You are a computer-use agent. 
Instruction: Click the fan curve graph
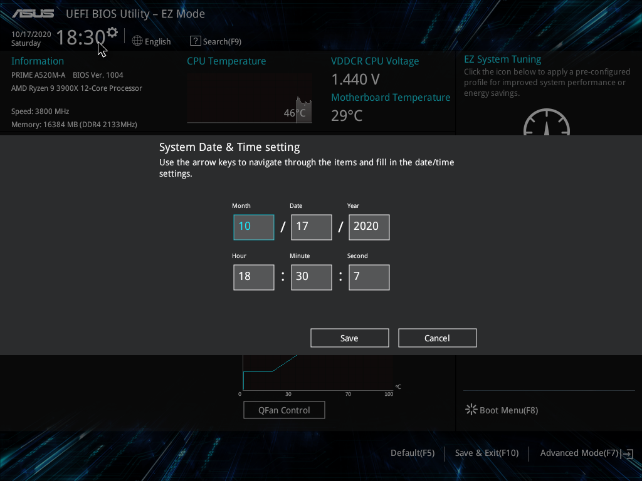point(318,373)
